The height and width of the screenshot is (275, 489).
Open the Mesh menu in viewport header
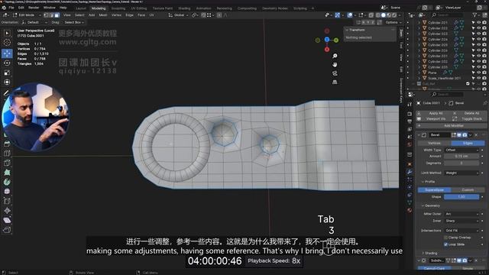pos(103,15)
